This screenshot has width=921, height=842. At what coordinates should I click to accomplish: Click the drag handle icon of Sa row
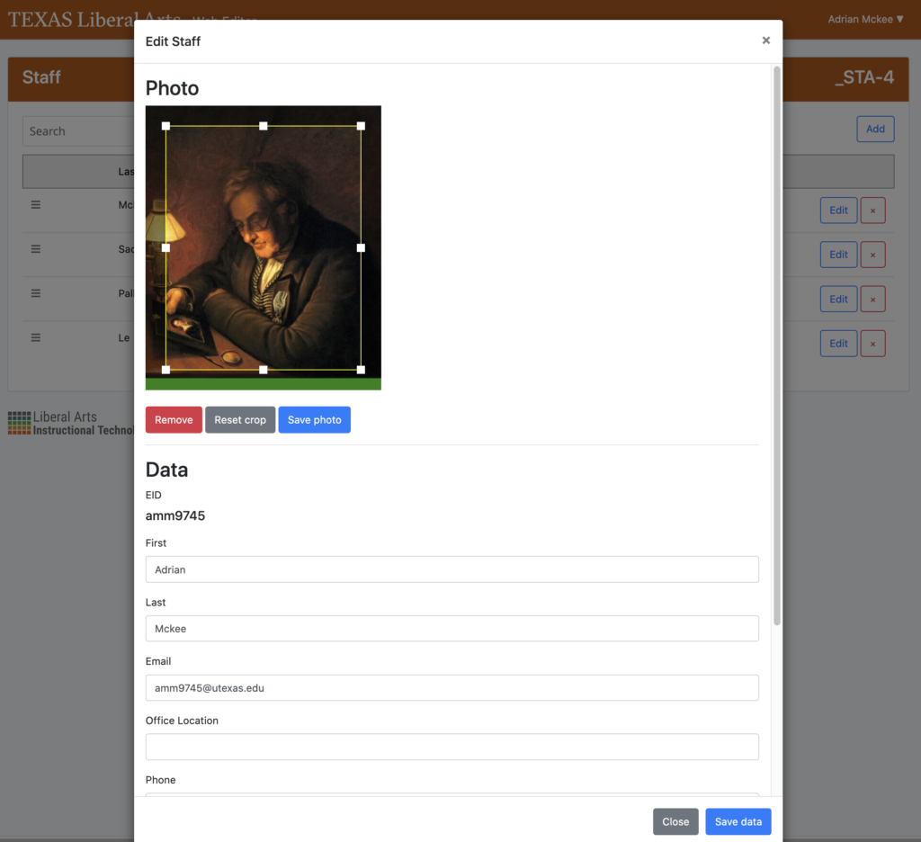click(x=36, y=248)
